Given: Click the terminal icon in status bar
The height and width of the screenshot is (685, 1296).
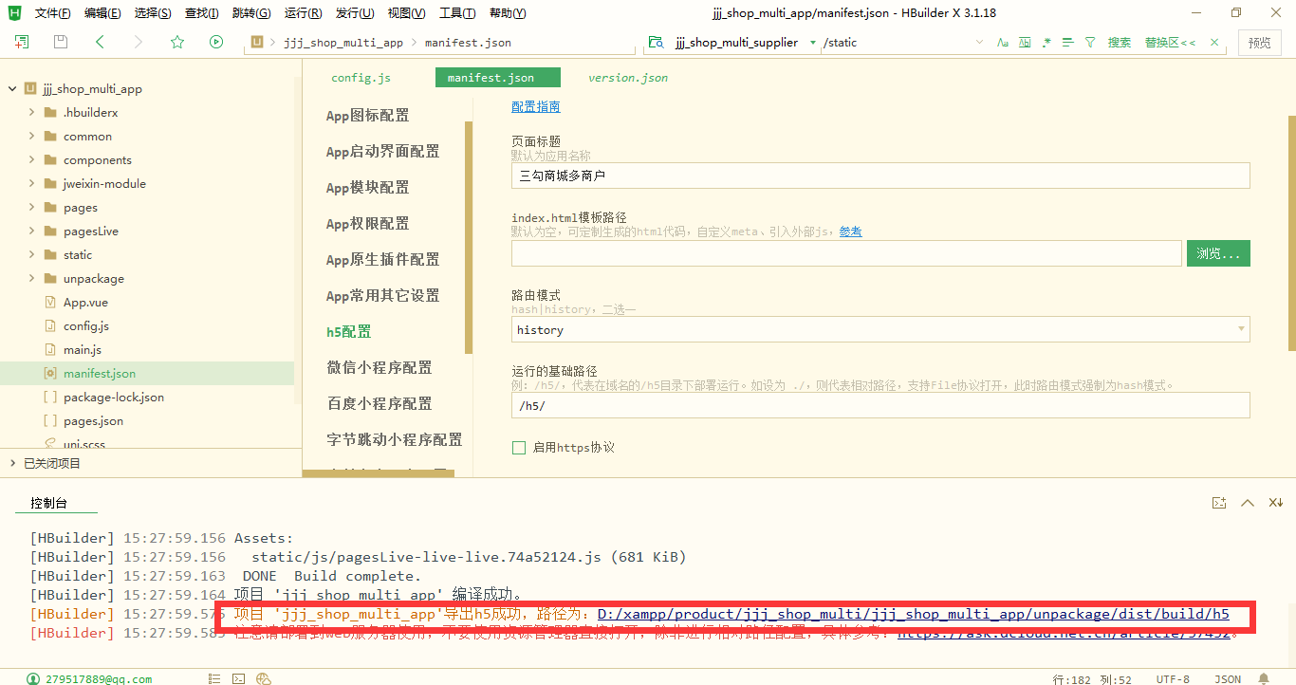Looking at the screenshot, I should tap(239, 679).
